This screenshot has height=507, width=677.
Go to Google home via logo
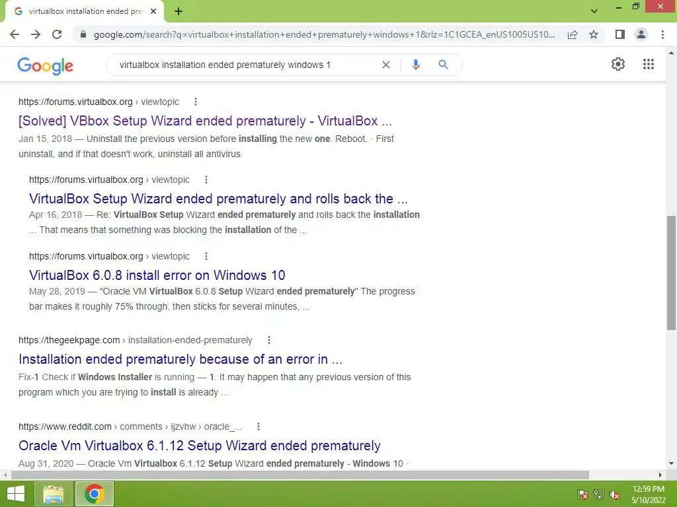click(x=46, y=65)
